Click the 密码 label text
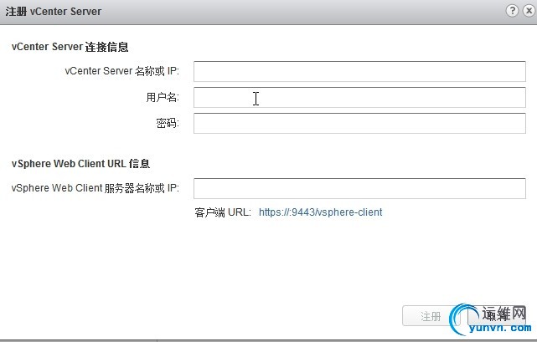This screenshot has width=537, height=342. pyautogui.click(x=168, y=123)
